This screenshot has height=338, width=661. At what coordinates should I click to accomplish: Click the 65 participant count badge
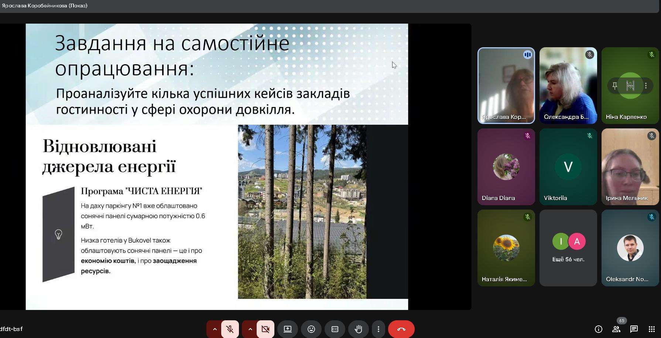coord(622,321)
